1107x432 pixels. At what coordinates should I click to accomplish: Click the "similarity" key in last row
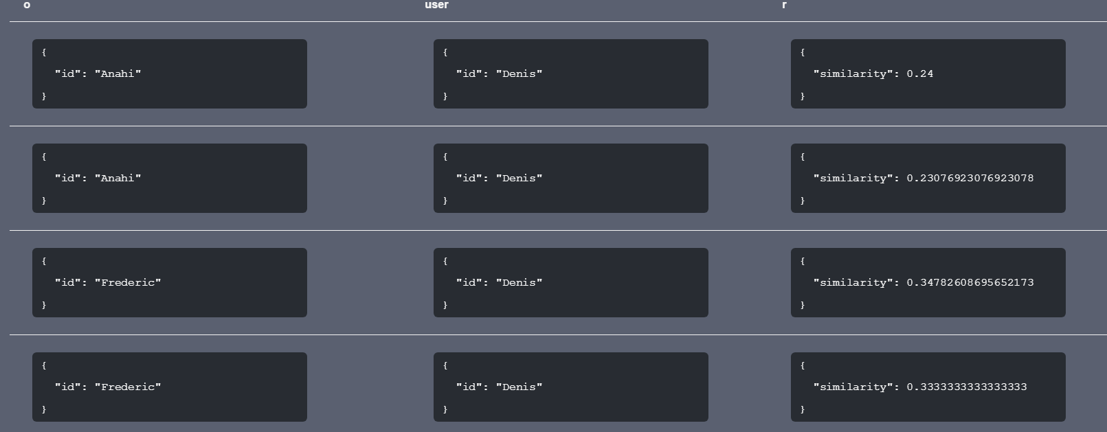coord(853,387)
